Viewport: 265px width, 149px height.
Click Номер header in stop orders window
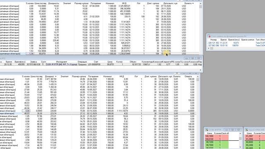[214, 40]
